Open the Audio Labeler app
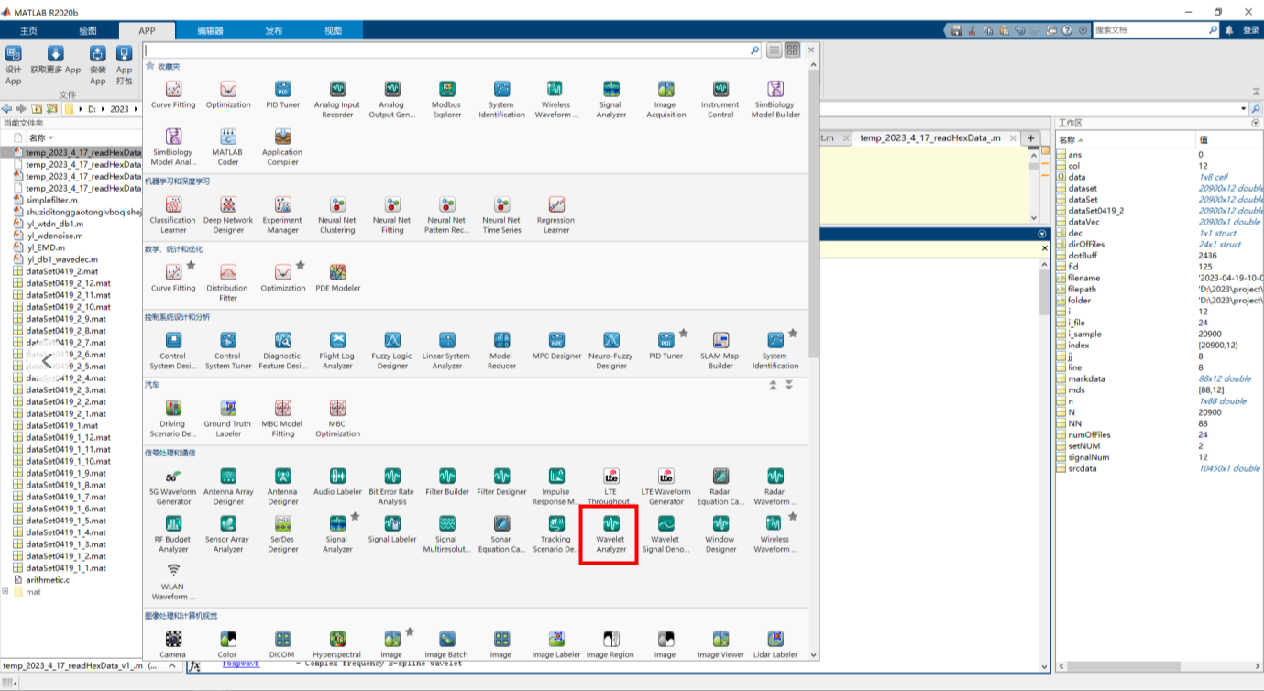Screen dimensions: 1264x691 (x=337, y=483)
